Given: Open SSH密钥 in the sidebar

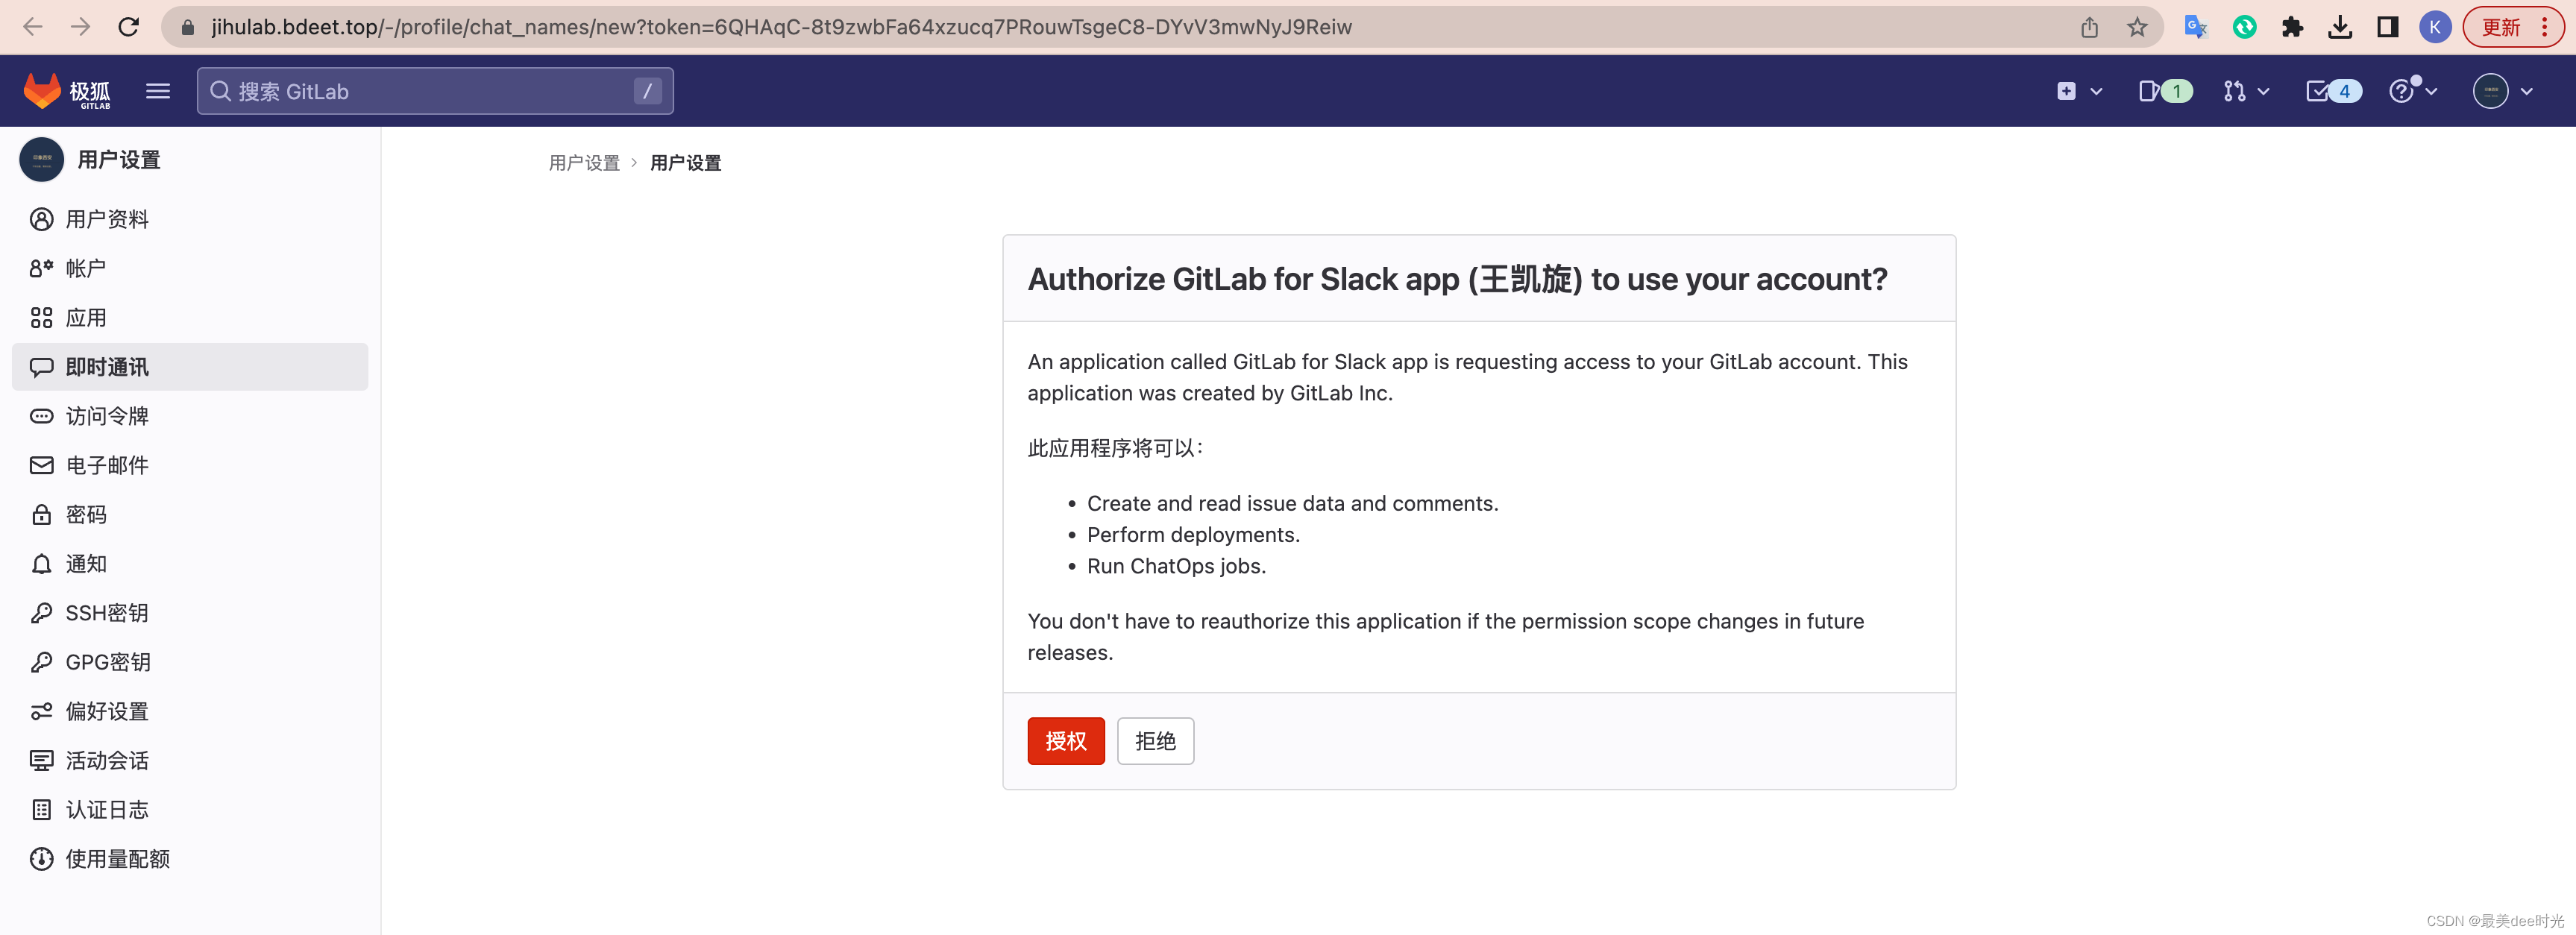Looking at the screenshot, I should pyautogui.click(x=190, y=613).
